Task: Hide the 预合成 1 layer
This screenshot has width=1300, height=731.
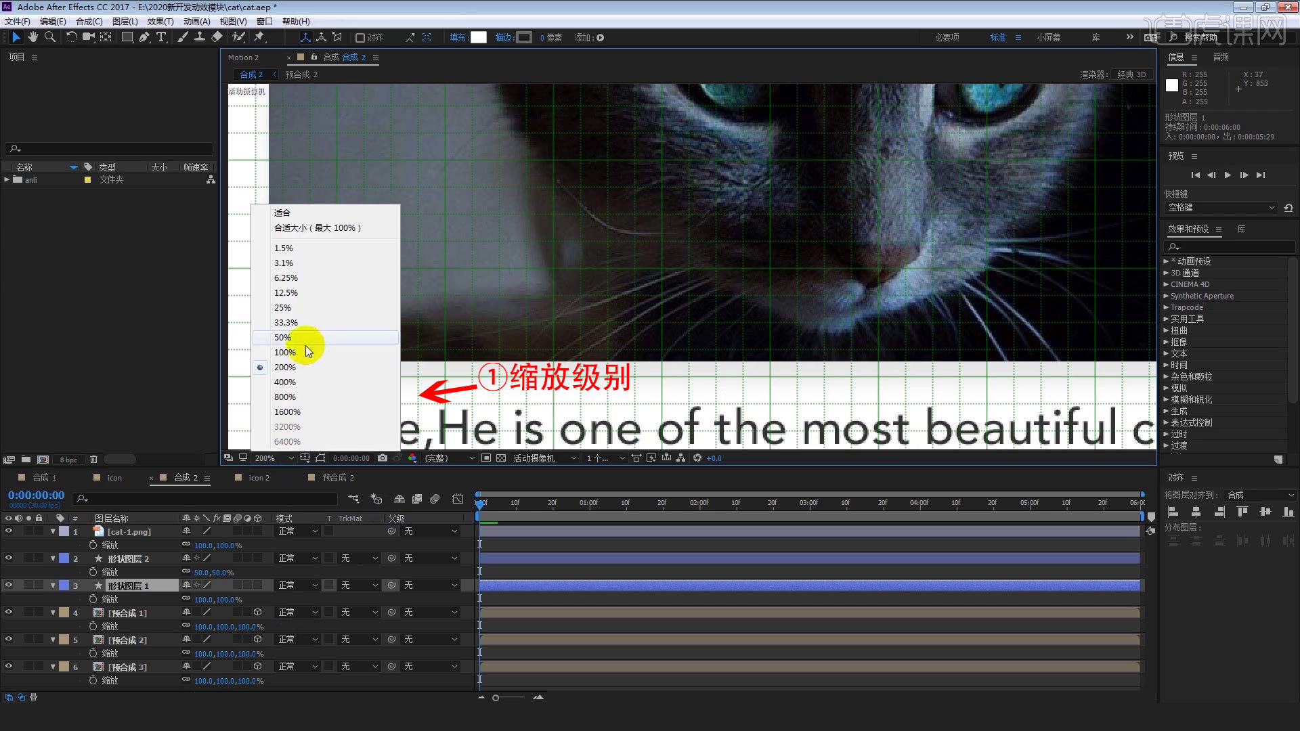Action: tap(9, 613)
